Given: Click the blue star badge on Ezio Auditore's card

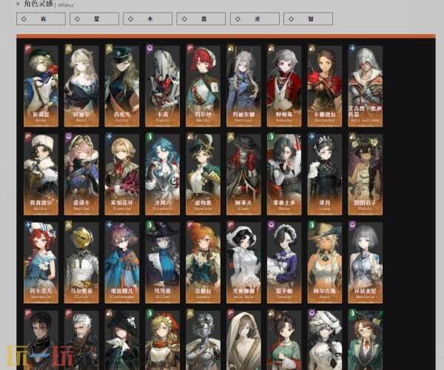Looking at the screenshot, I should point(352,50).
